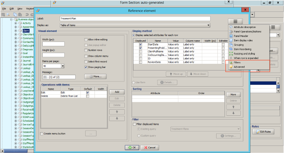Expand the Diagnosis tree node

point(16,49)
